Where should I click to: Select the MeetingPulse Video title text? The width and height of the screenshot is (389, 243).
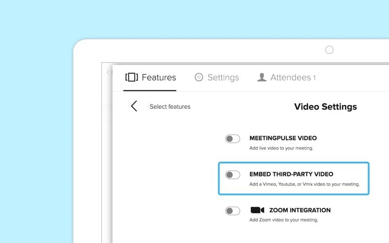283,138
